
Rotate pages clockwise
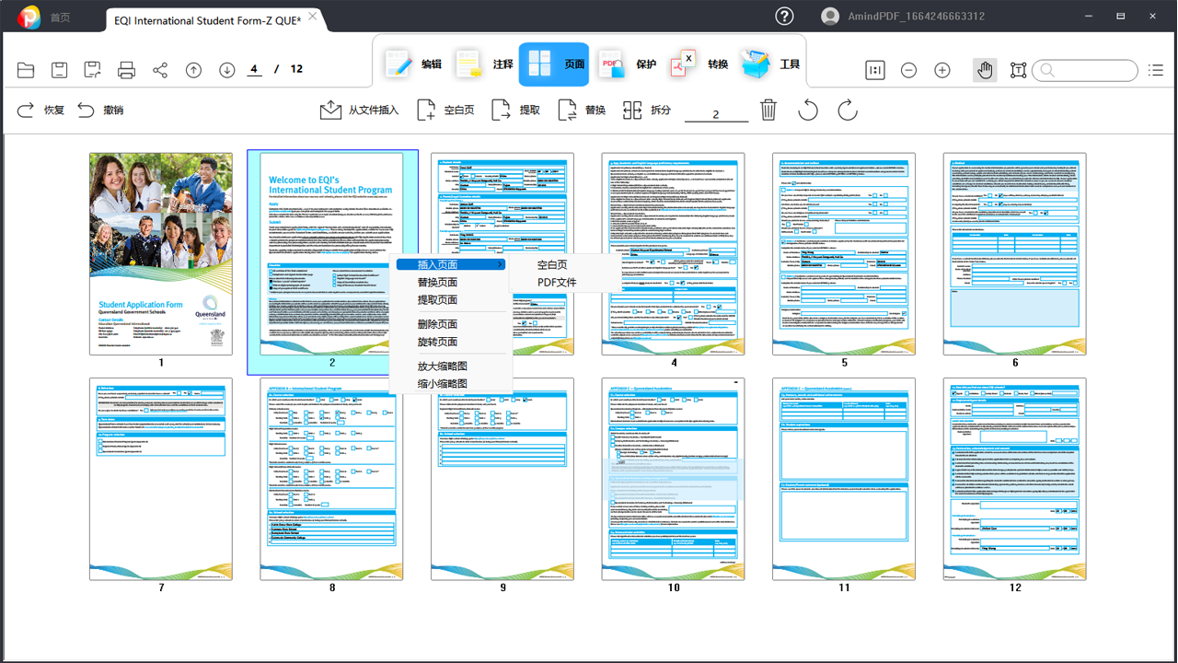click(847, 110)
